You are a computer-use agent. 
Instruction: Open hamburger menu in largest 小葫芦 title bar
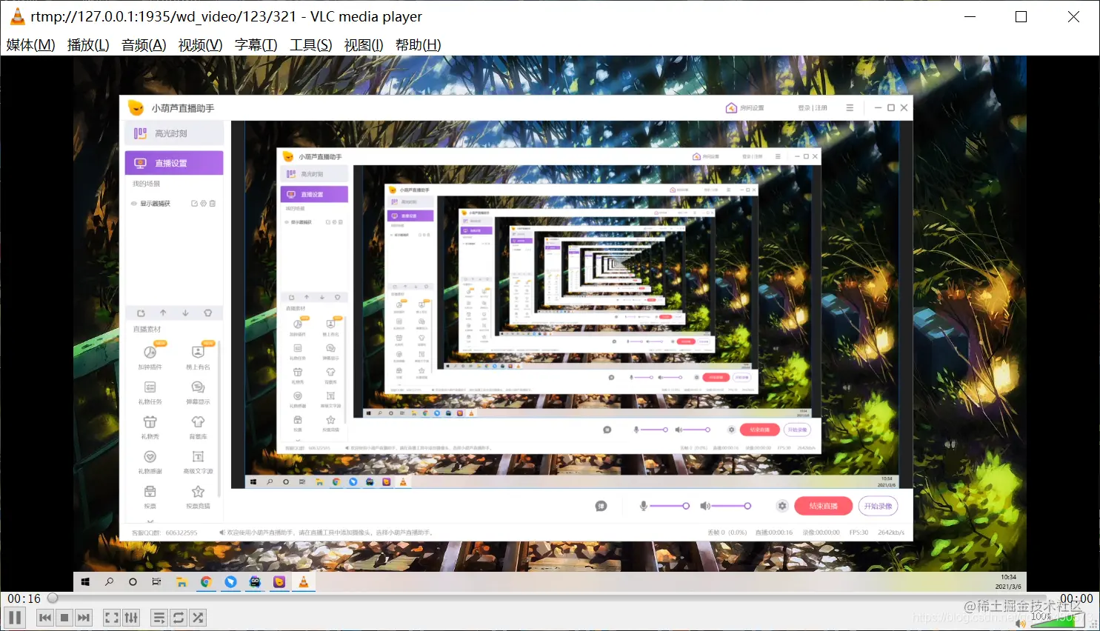tap(850, 108)
